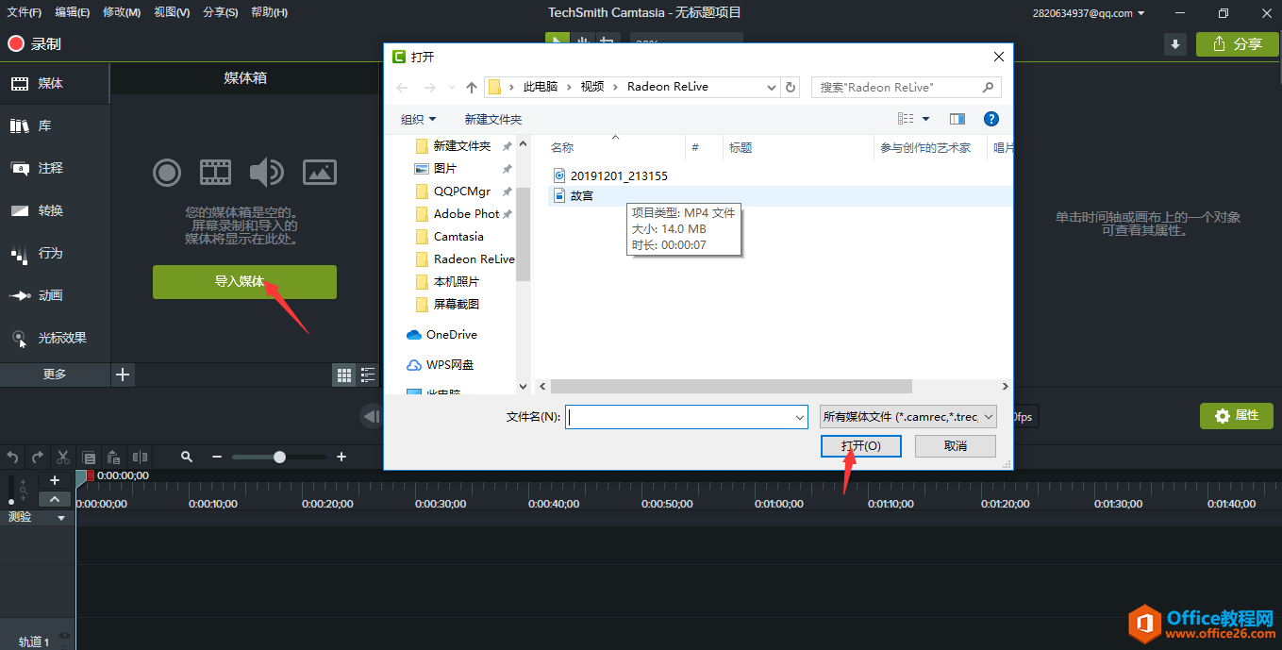Screen dimensions: 1282x650
Task: Select the Camtasia folder in the navigation tree
Action: coord(458,237)
